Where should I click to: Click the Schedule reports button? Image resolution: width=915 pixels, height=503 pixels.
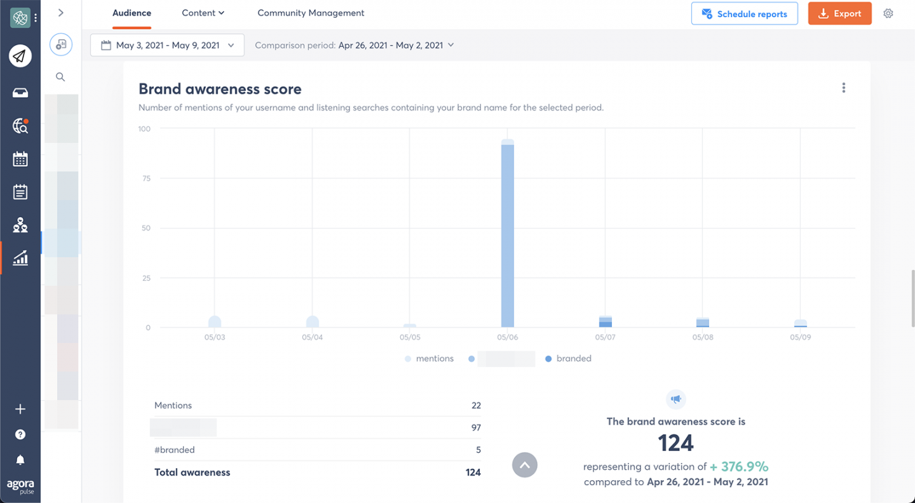tap(744, 13)
